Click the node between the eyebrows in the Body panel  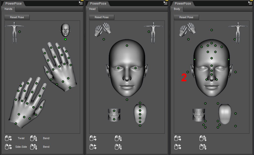[x=212, y=66]
